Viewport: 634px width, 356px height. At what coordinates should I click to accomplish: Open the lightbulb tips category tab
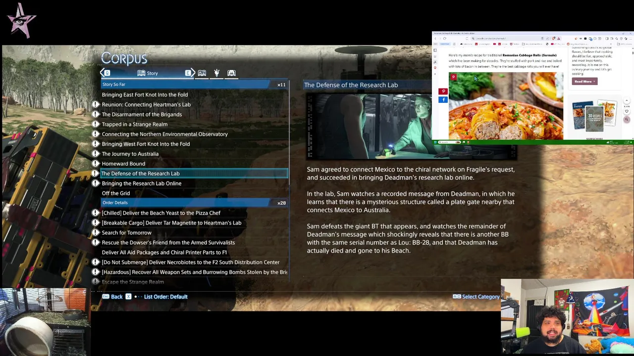pyautogui.click(x=216, y=73)
